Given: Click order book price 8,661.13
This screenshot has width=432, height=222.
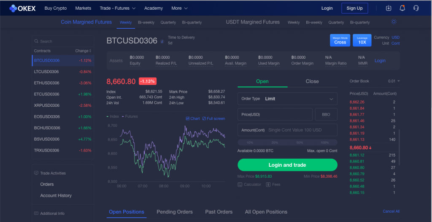Looking at the screenshot, I should pyautogui.click(x=357, y=140).
